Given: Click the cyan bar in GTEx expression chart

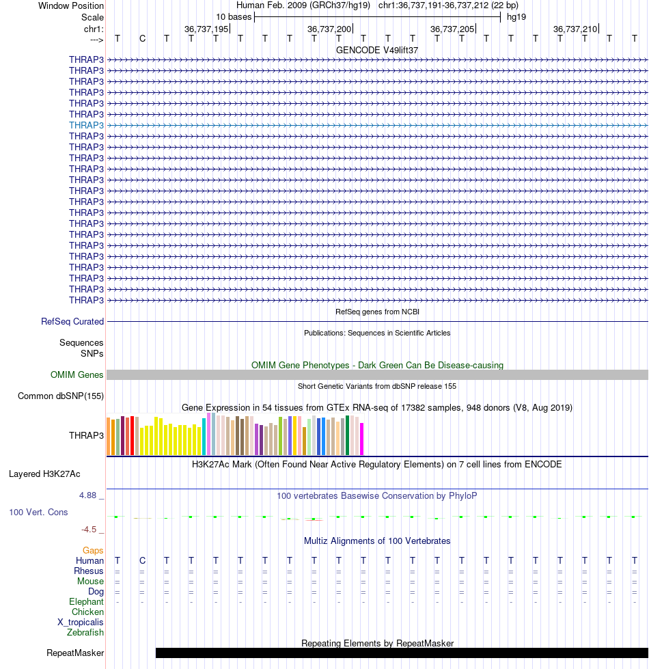Looking at the screenshot, I should [x=204, y=437].
